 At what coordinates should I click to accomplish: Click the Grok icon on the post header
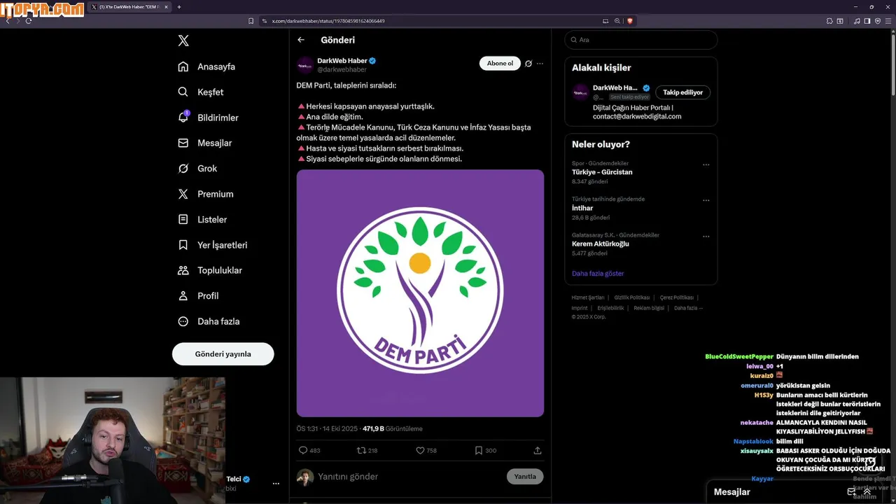coord(528,64)
